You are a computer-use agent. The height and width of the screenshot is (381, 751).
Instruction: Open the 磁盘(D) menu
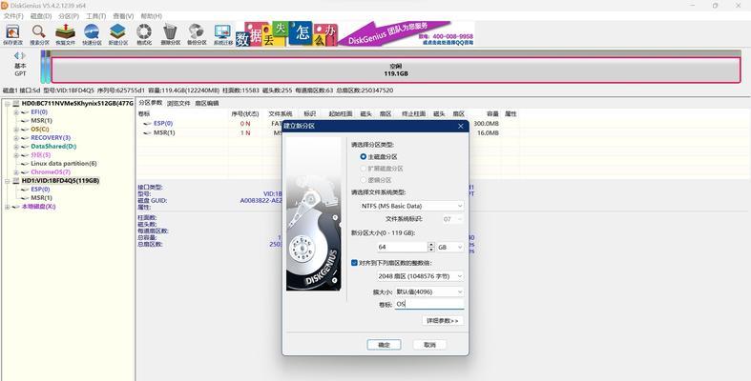(41, 16)
